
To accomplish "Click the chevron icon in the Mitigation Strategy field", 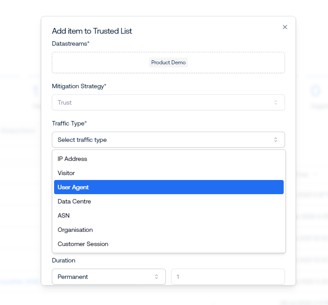I will pyautogui.click(x=275, y=102).
